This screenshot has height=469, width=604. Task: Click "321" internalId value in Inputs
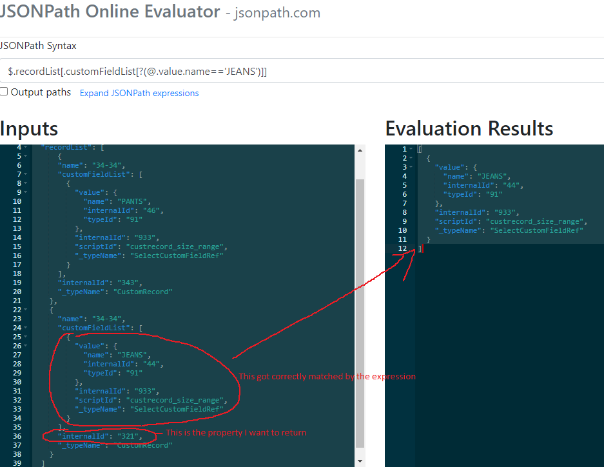[128, 436]
